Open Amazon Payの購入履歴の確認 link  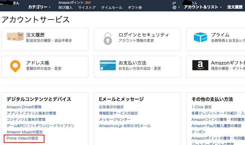[216, 126]
